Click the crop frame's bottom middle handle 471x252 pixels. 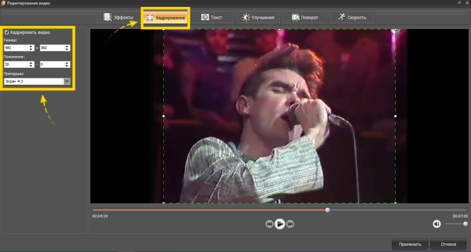tap(279, 203)
